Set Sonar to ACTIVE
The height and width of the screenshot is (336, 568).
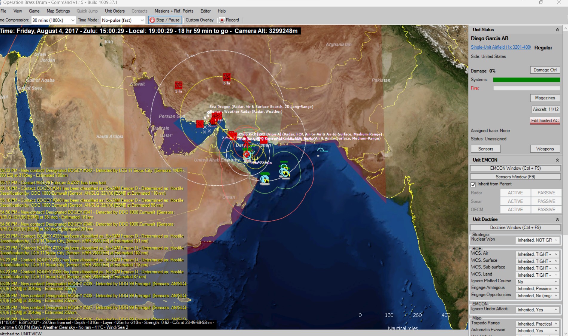(515, 201)
